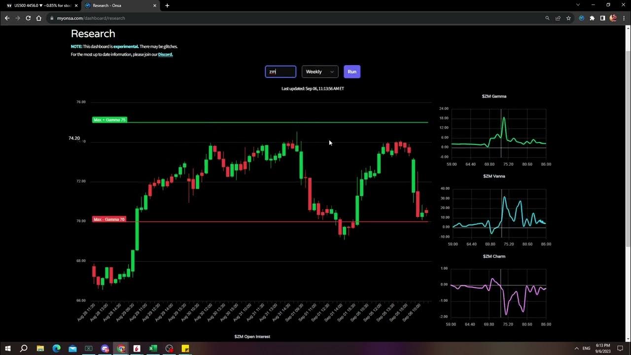This screenshot has width=631, height=355.
Task: Open the Chrome profile avatar
Action: 613,18
